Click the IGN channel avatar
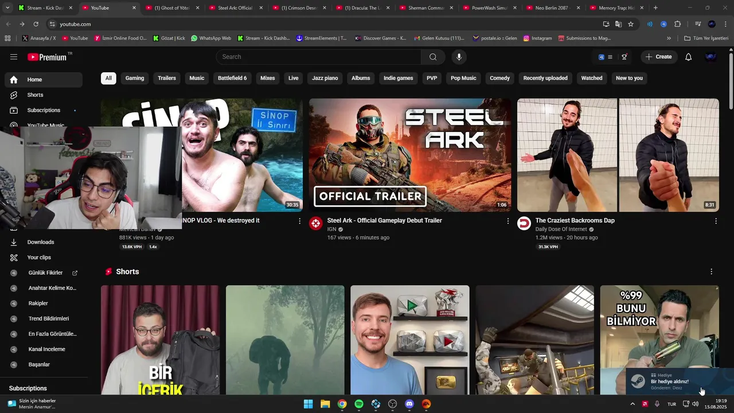This screenshot has width=734, height=413. (316, 223)
